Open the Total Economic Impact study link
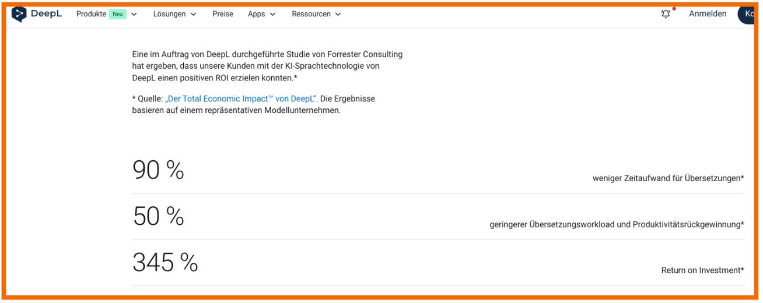This screenshot has height=303, width=763. (241, 99)
